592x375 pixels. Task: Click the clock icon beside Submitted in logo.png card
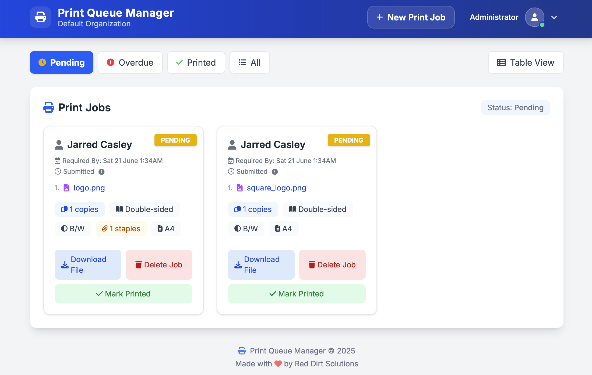58,171
